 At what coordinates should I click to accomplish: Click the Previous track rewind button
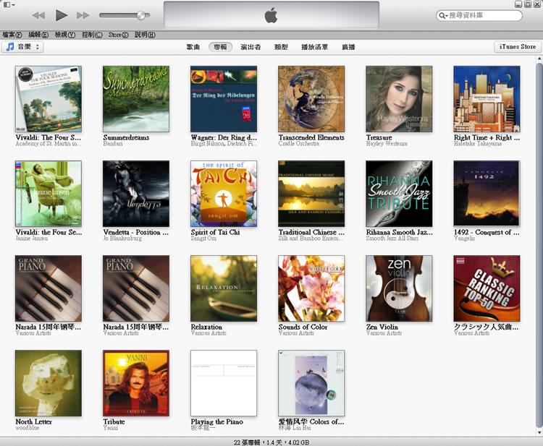38,15
